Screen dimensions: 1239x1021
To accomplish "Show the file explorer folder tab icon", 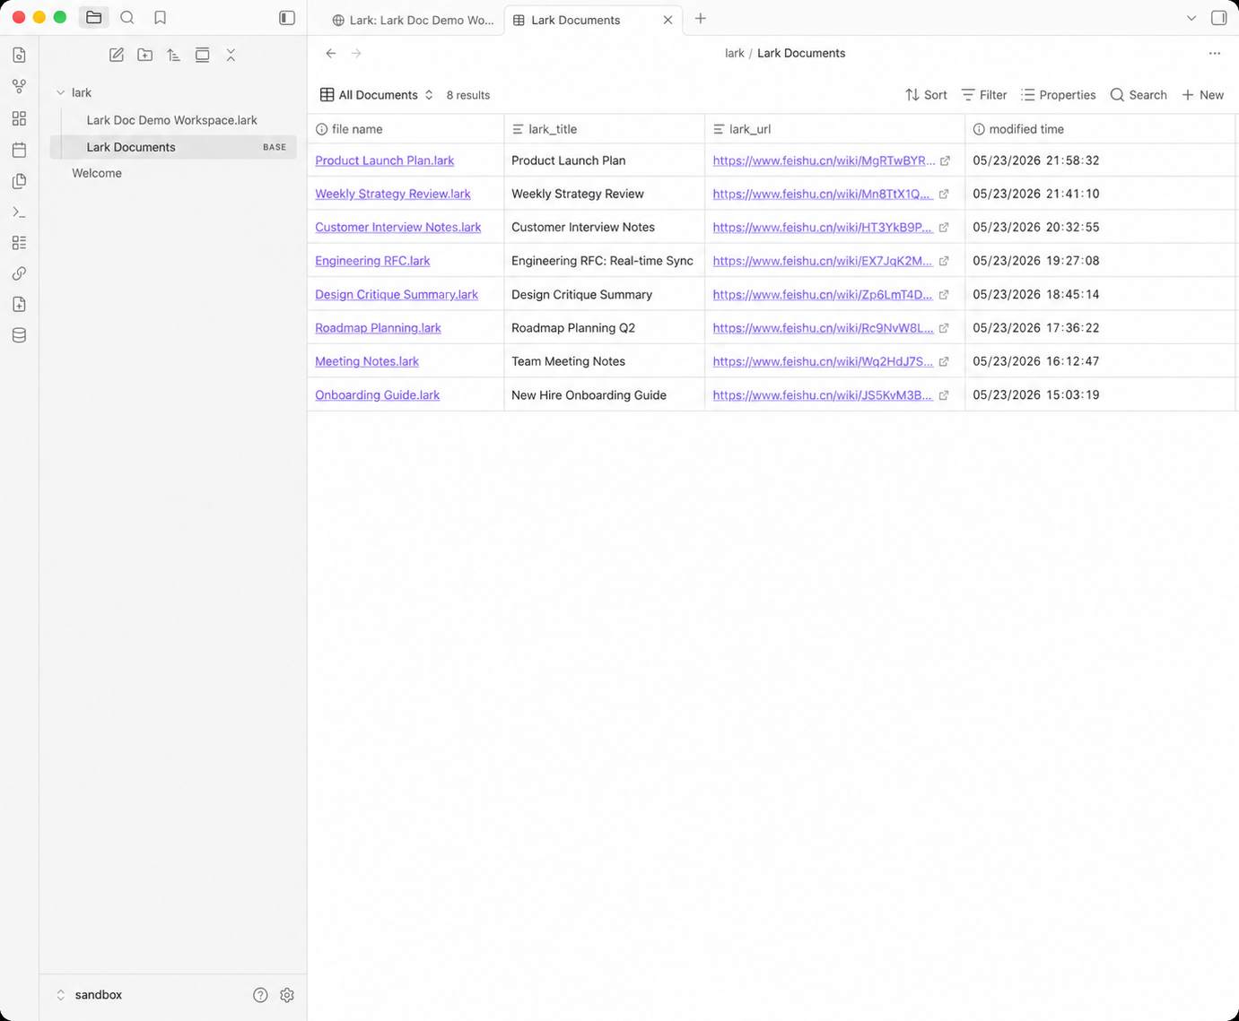I will [93, 18].
